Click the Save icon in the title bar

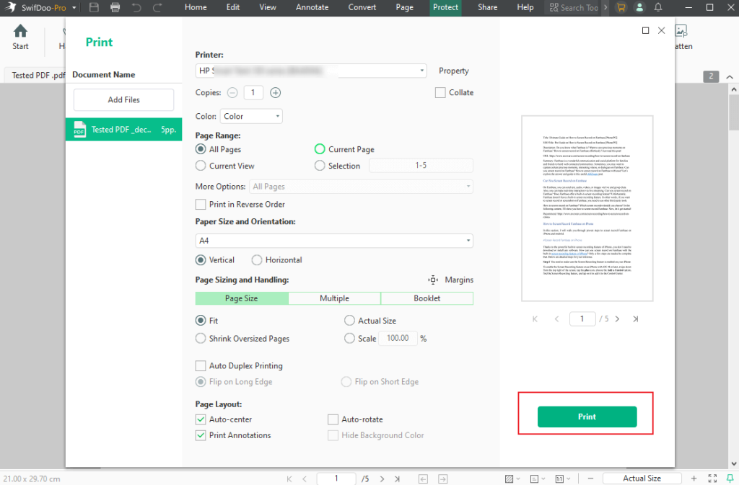[95, 7]
